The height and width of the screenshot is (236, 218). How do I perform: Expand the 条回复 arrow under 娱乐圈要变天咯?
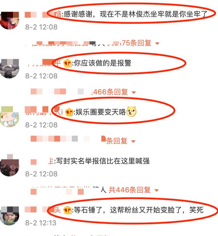[x=133, y=141]
